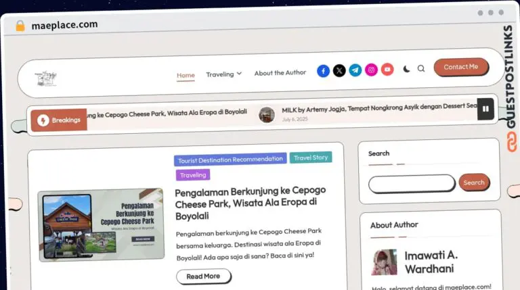Open the Telegram channel icon

click(355, 70)
